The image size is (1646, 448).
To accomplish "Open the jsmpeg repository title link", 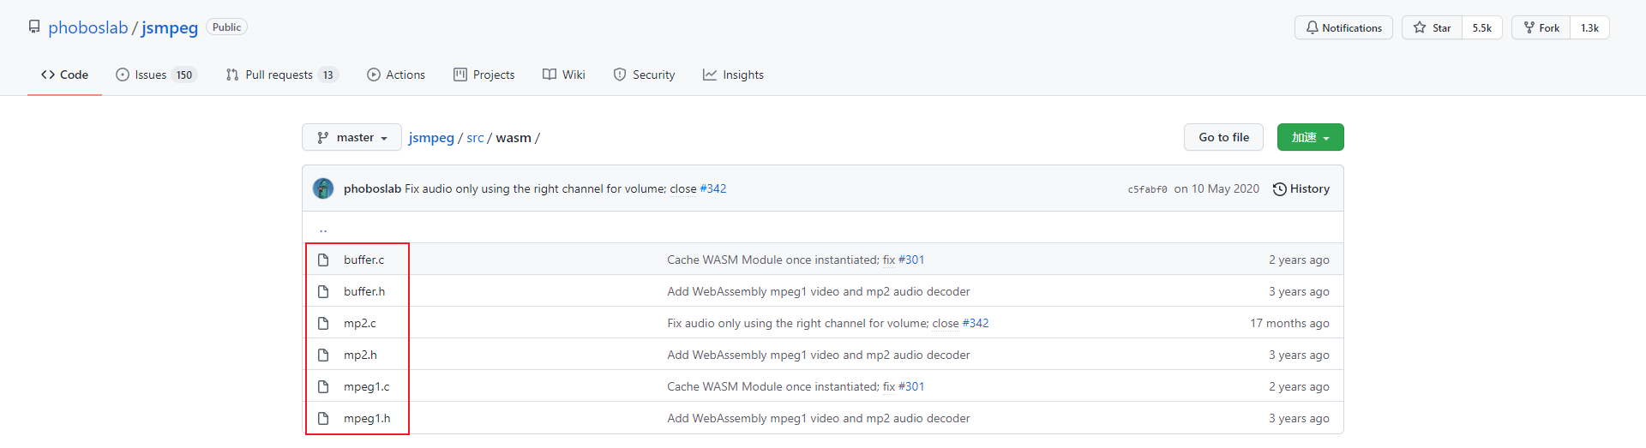I will pos(170,27).
